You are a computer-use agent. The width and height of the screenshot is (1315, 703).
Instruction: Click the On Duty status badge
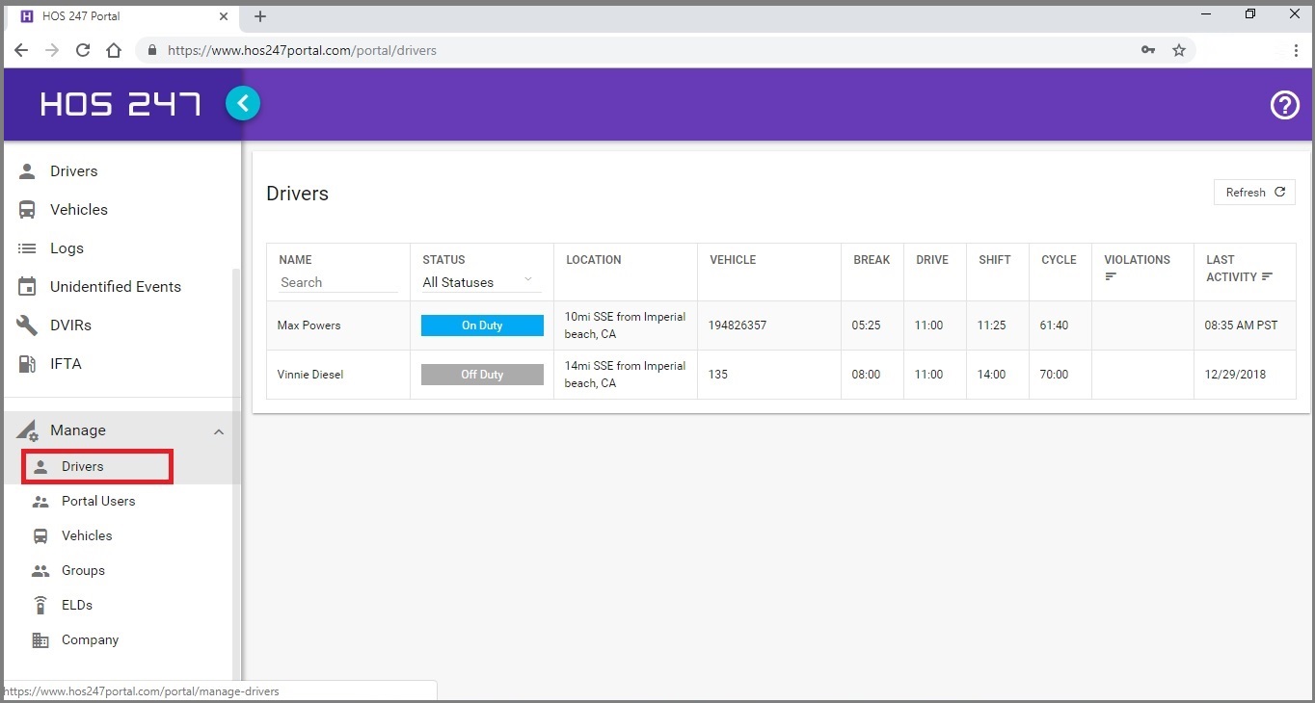(482, 325)
